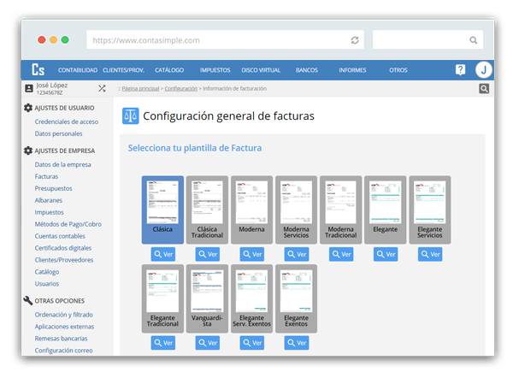Click the Contasimple Cs logo icon
Viewport: 513px width, 378px height.
(38, 70)
